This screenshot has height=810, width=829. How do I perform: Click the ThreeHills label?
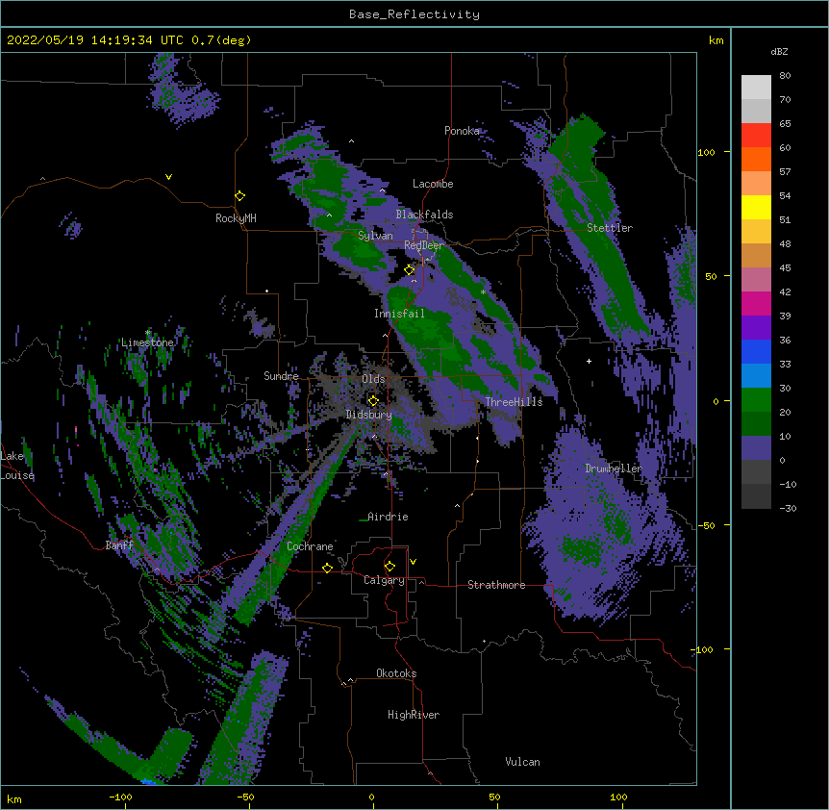click(514, 402)
